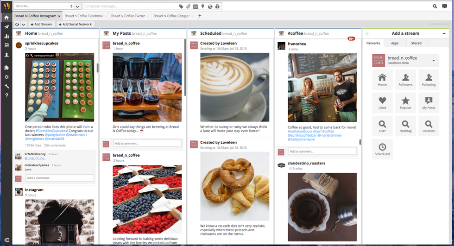Open the scheduling calendar icon in composer
The image size is (454, 246).
pyautogui.click(x=195, y=6)
